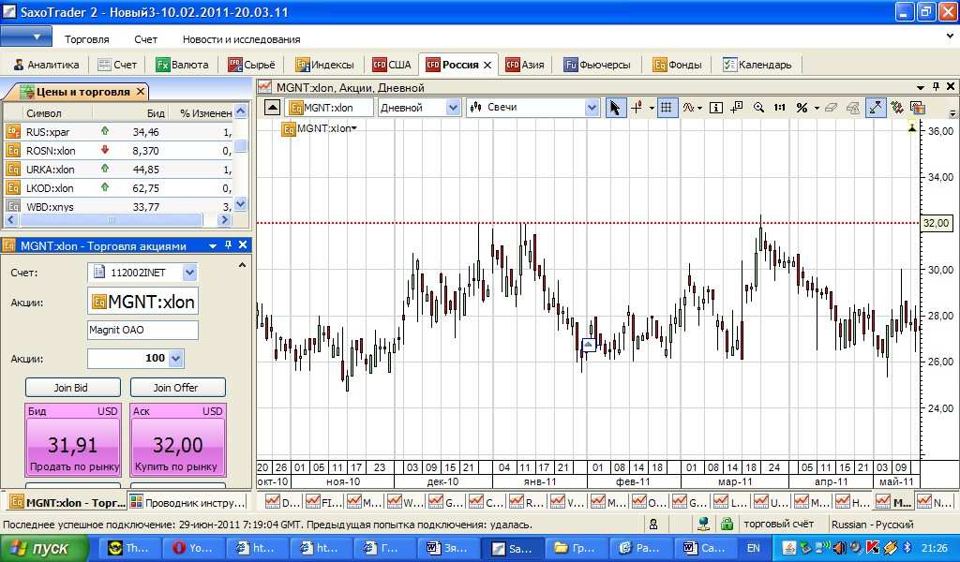Toggle the auto-scale diagonal arrow button

875,108
